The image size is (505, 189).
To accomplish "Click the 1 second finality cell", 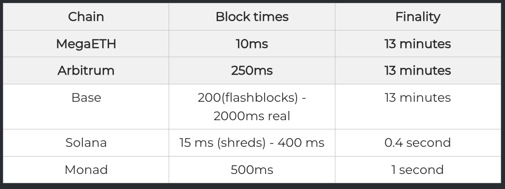I will 418,170.
